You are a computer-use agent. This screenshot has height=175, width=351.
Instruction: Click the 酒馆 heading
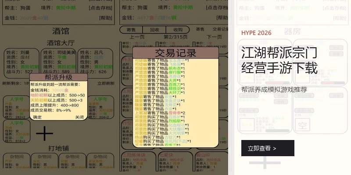click(61, 31)
